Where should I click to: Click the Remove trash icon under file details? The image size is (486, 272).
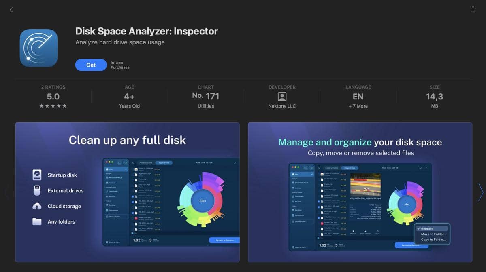pyautogui.click(x=353, y=232)
